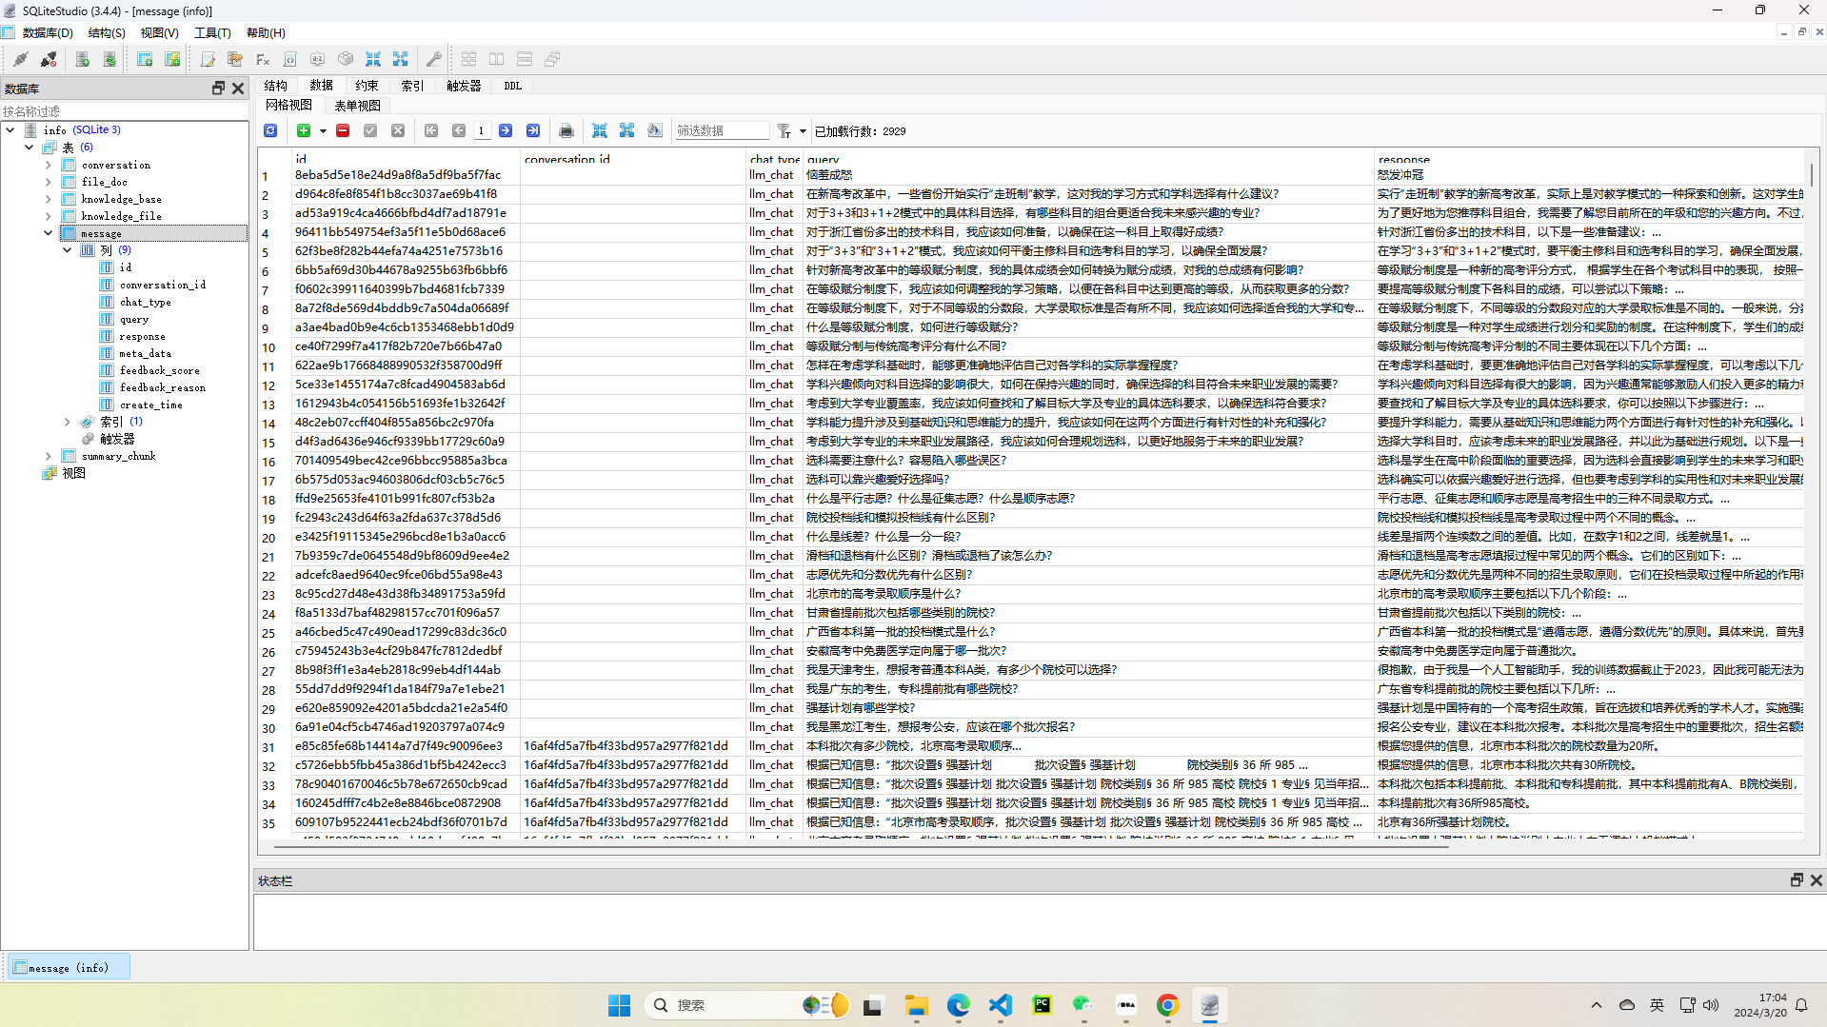Expand the 索引 (1) indexes node

[68, 422]
